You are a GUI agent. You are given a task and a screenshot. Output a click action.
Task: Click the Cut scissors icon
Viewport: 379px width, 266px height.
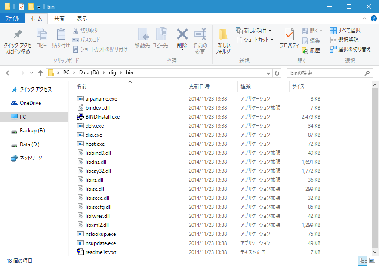[76, 31]
